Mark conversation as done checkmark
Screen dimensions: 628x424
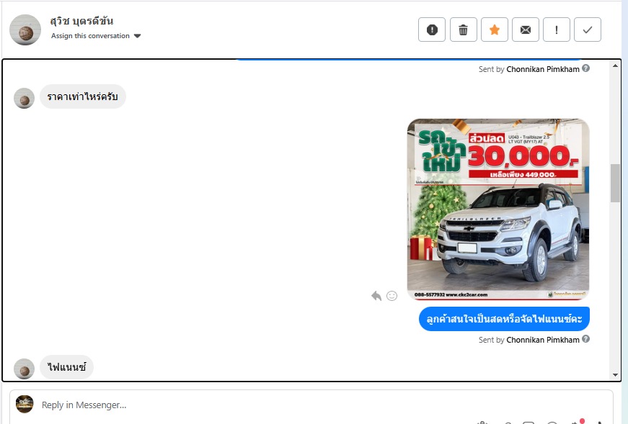point(588,30)
